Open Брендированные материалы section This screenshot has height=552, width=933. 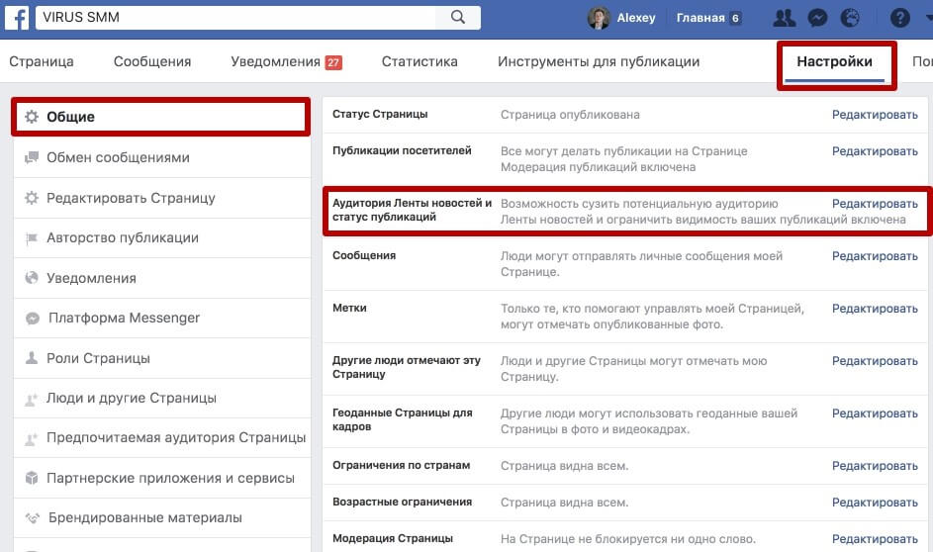162,517
